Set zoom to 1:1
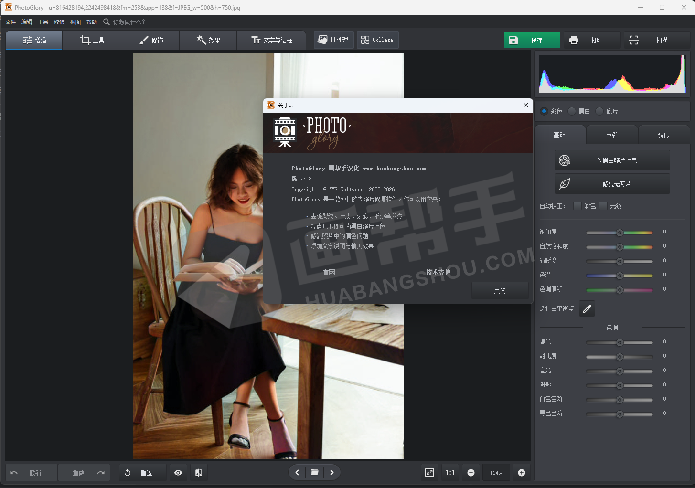This screenshot has width=695, height=488. 450,473
